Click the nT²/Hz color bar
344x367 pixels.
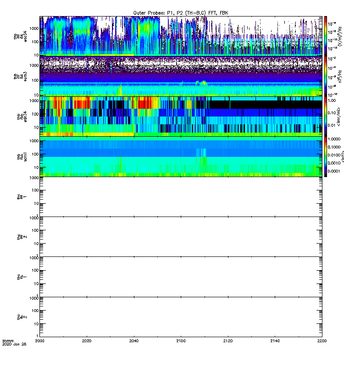coord(326,76)
